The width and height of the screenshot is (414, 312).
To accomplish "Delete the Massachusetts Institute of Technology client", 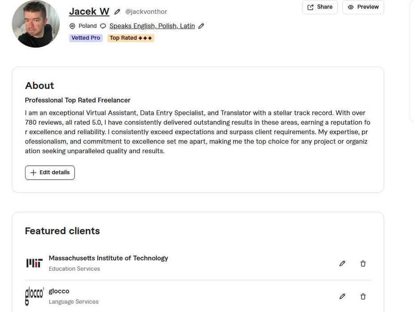I will click(363, 263).
